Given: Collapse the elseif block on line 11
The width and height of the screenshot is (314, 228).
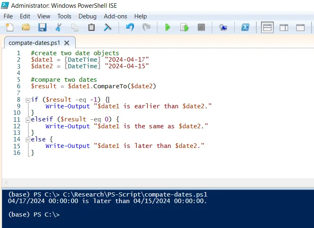Looking at the screenshot, I should point(27,120).
